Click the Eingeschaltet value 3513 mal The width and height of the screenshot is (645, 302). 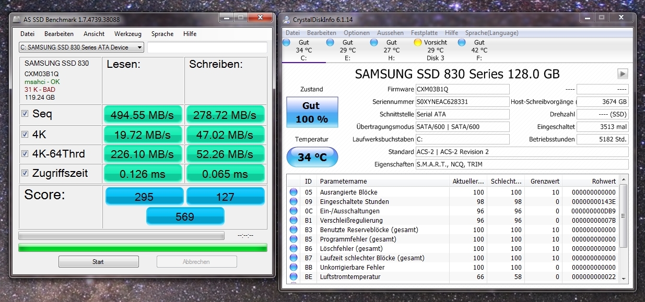click(x=603, y=127)
